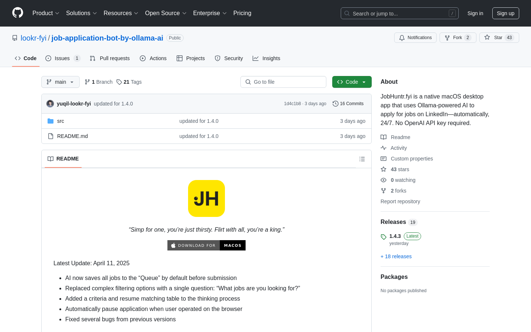Click the JH app logo image
This screenshot has width=531, height=332.
coord(206,198)
